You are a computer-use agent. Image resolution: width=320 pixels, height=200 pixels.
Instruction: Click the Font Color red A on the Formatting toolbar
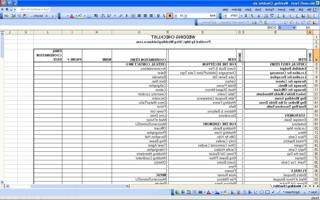(72, 16)
